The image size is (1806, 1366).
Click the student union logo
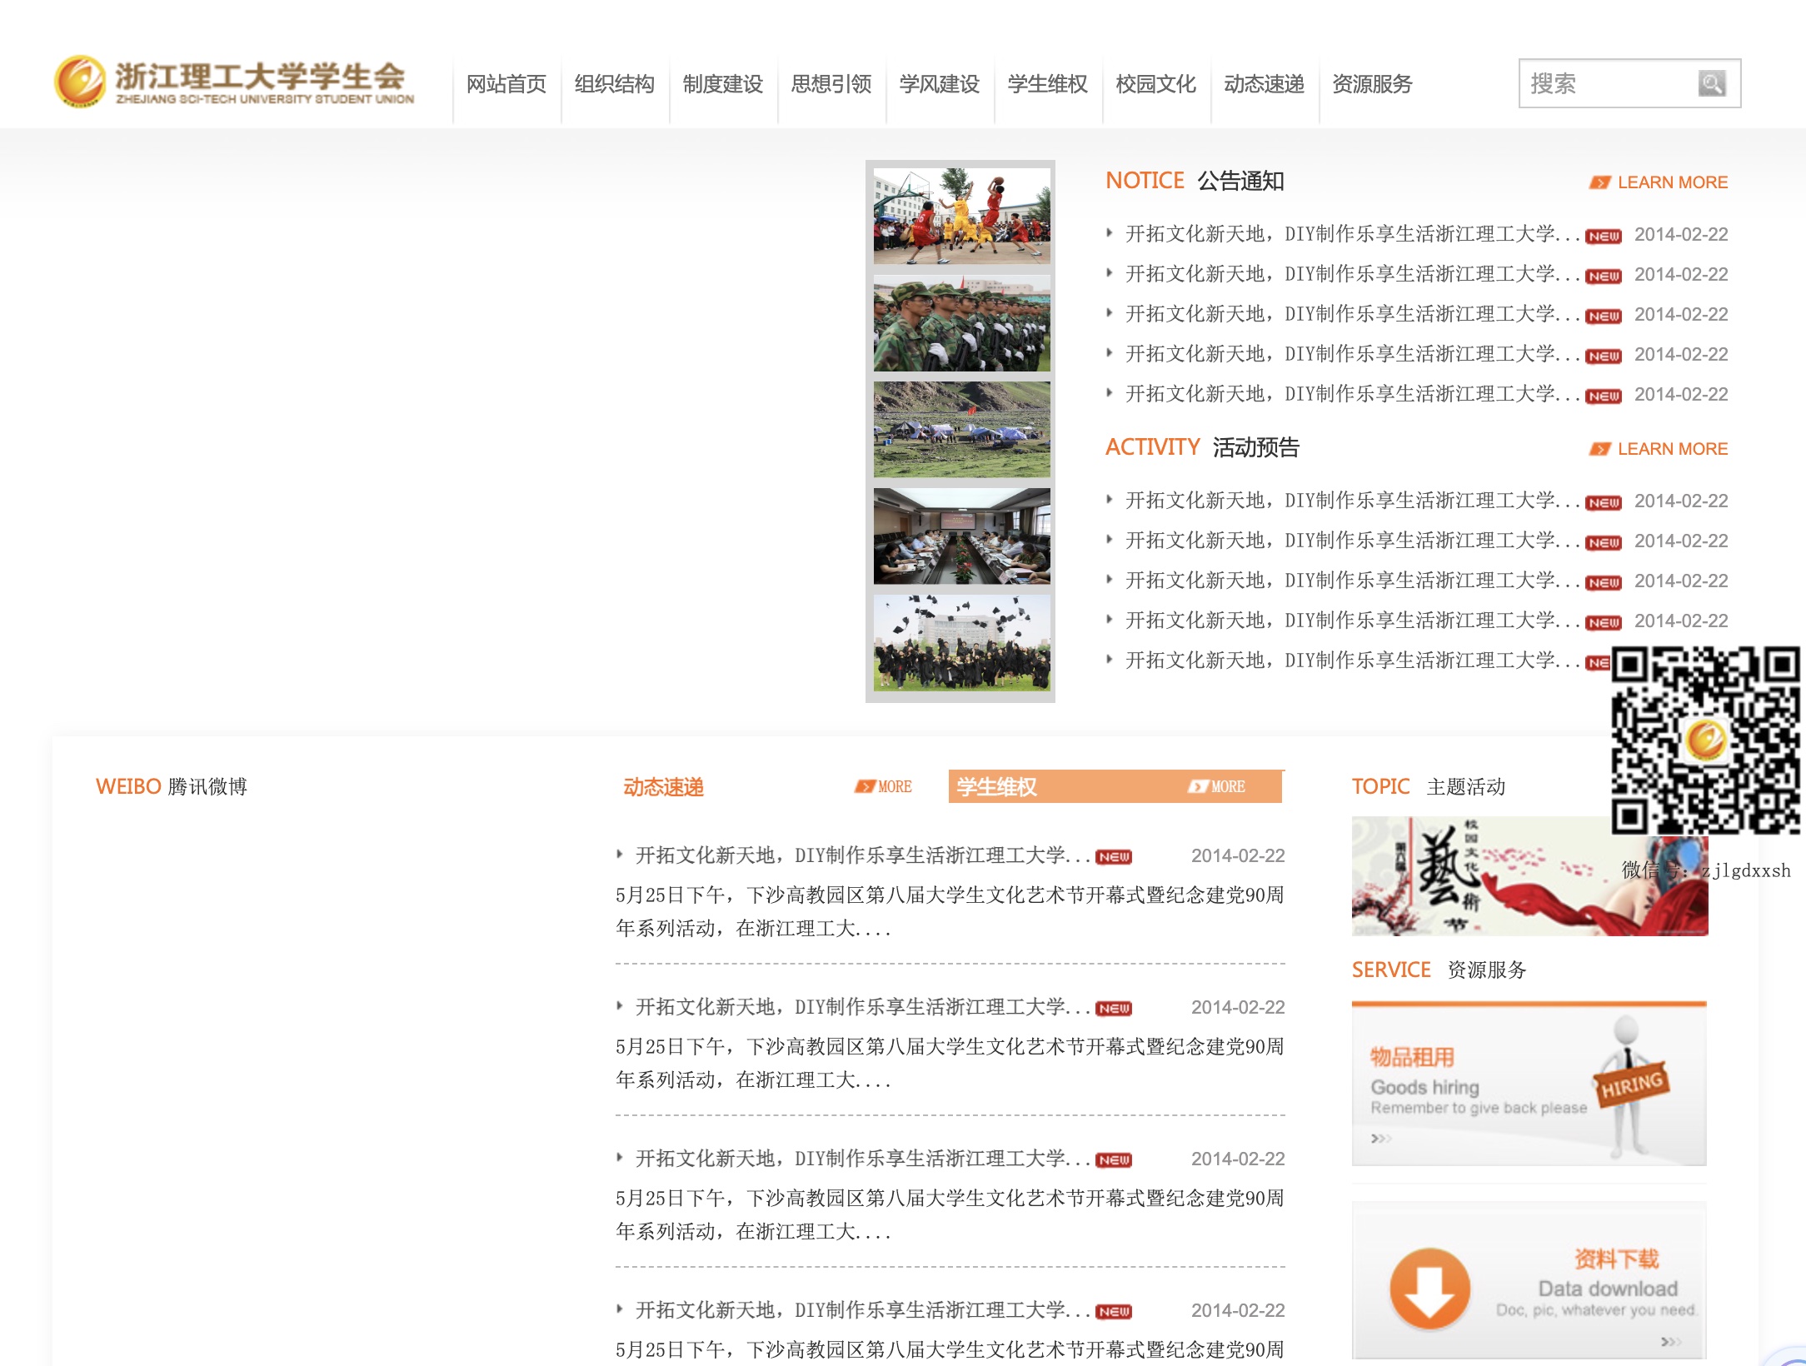pos(234,82)
